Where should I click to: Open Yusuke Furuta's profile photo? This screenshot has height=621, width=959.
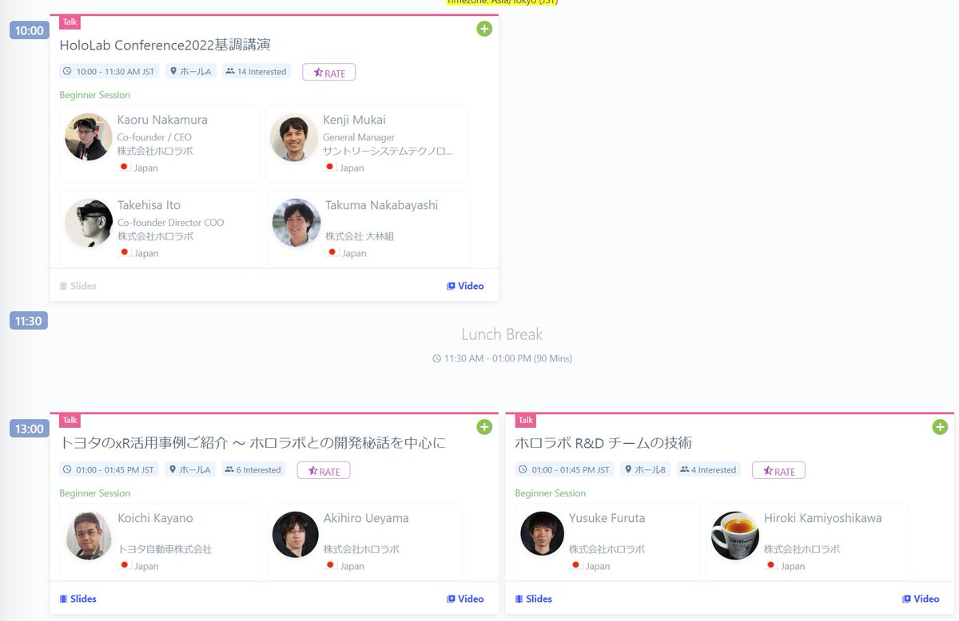pos(542,533)
